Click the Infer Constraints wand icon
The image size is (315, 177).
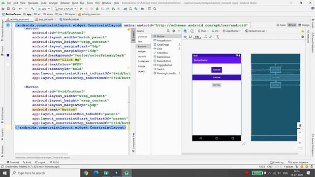click(211, 37)
